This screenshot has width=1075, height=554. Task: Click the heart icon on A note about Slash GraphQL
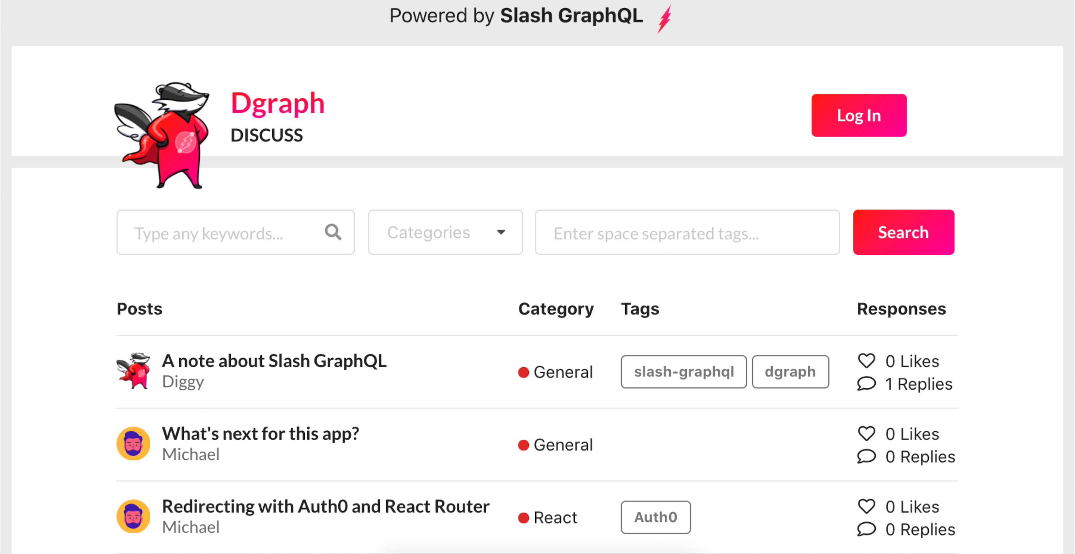point(867,361)
